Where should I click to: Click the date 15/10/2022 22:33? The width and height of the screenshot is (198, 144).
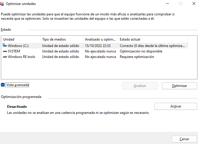(98, 46)
